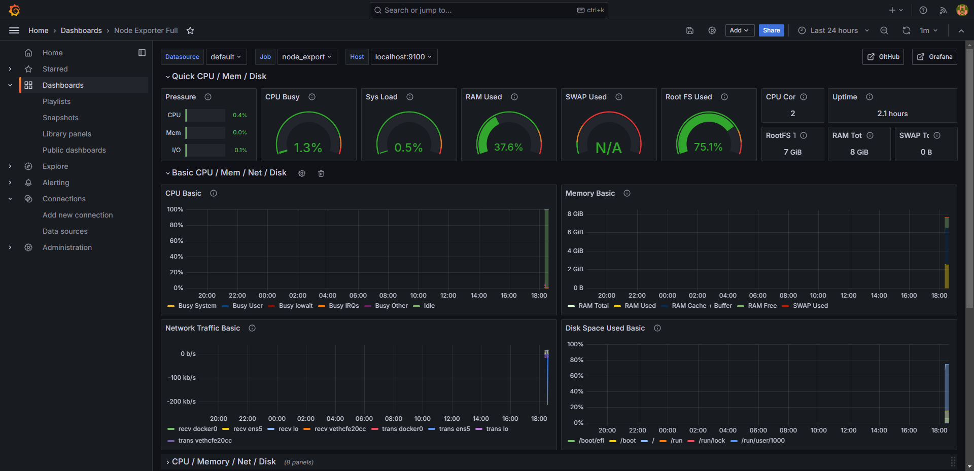Toggle the hamburger navigation menu

point(14,30)
